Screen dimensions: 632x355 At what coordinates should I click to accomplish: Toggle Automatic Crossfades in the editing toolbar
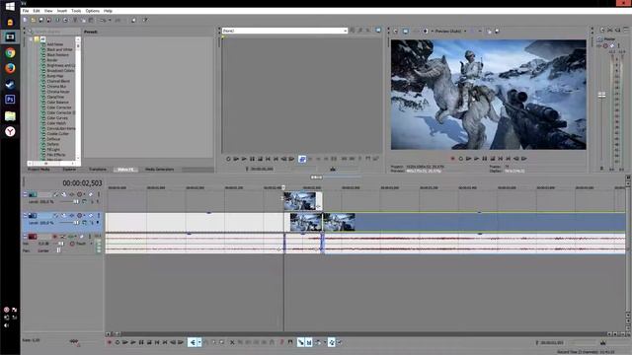coord(309,342)
